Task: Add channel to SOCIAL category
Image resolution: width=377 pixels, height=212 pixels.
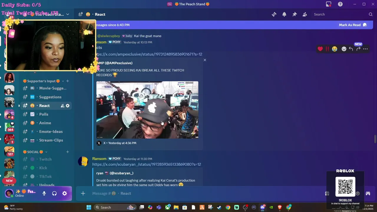Action: (67, 152)
